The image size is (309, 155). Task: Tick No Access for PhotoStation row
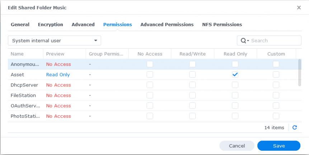150,116
